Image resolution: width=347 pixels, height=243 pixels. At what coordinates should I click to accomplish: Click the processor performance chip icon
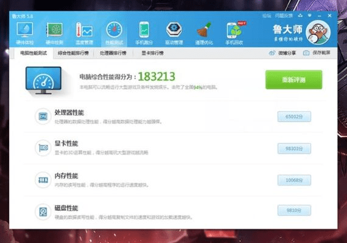43,116
